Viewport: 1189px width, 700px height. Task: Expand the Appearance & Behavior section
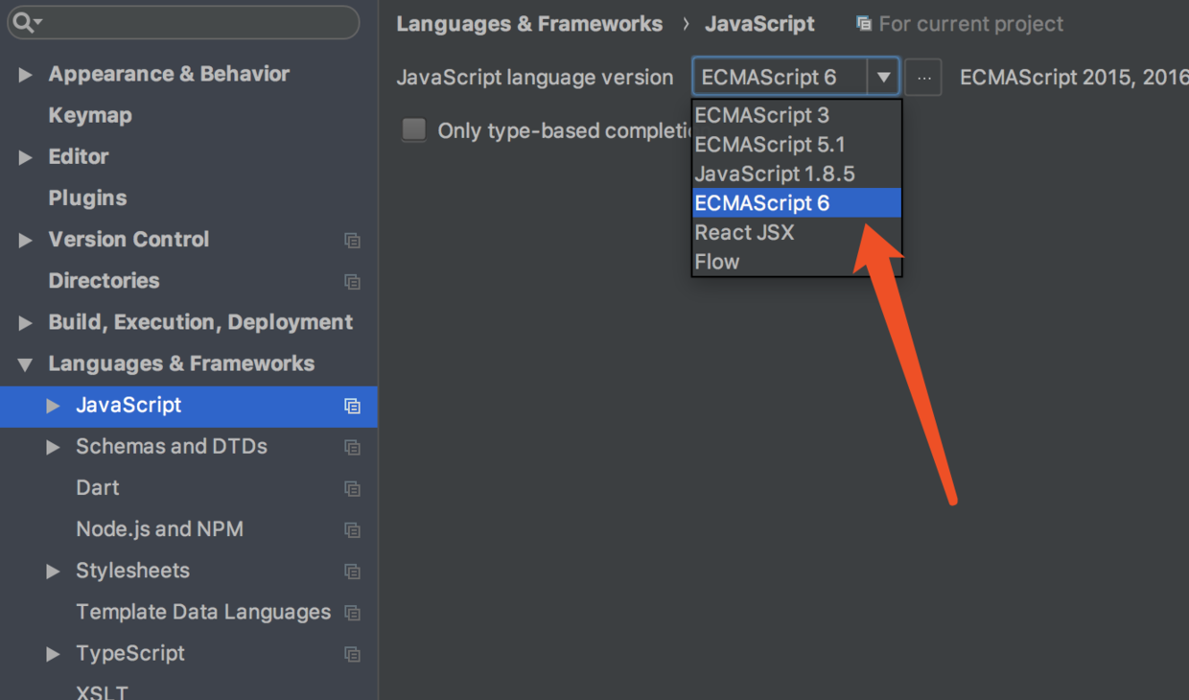point(26,75)
